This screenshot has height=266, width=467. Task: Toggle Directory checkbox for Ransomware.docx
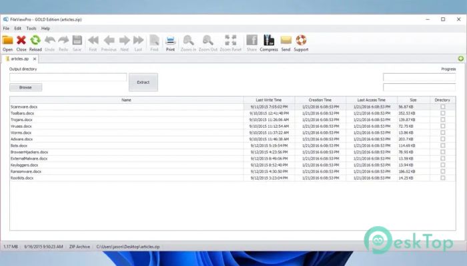pyautogui.click(x=442, y=172)
